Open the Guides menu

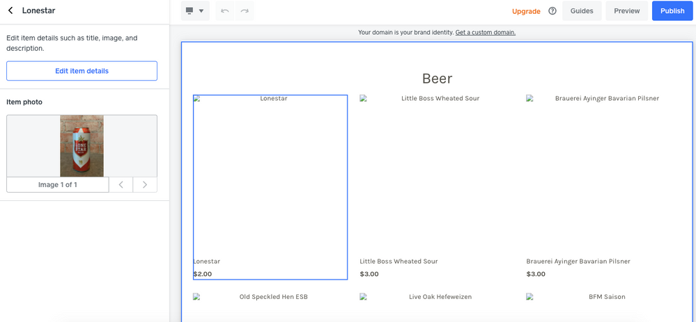582,10
